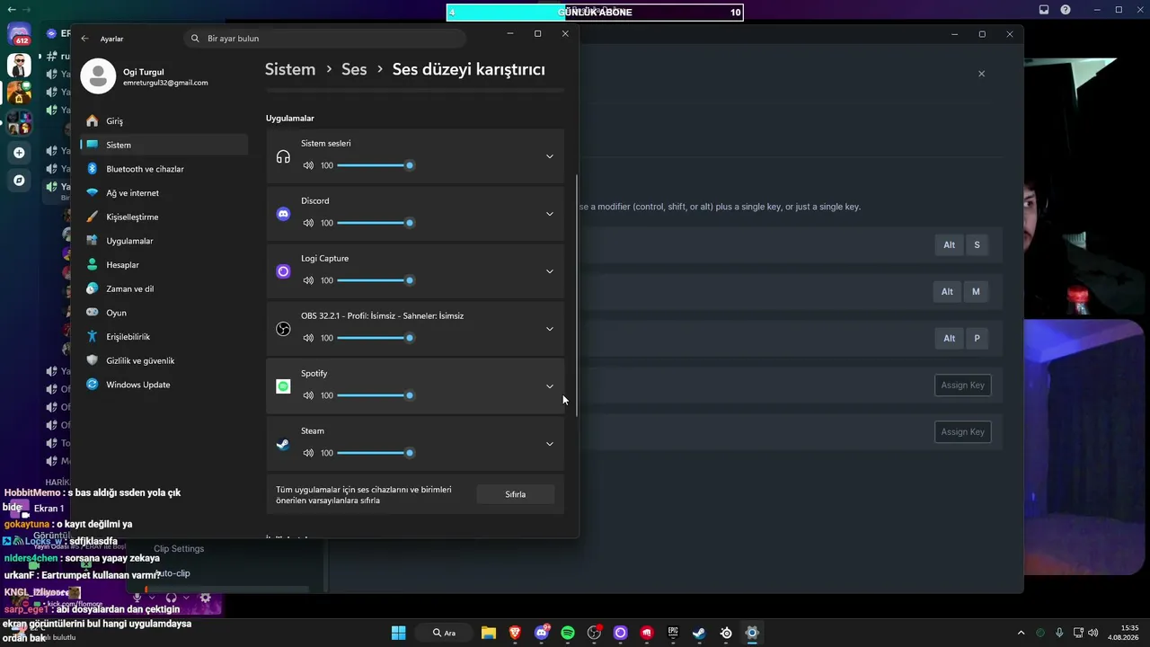Open Oyun settings
The height and width of the screenshot is (647, 1150).
(x=164, y=313)
